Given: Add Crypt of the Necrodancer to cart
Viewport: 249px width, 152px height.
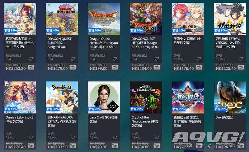Looking at the screenshot, I should (x=157, y=146).
